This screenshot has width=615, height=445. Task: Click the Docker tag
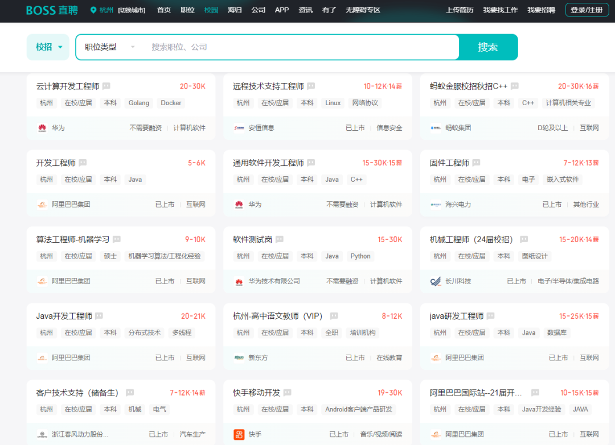tap(171, 103)
